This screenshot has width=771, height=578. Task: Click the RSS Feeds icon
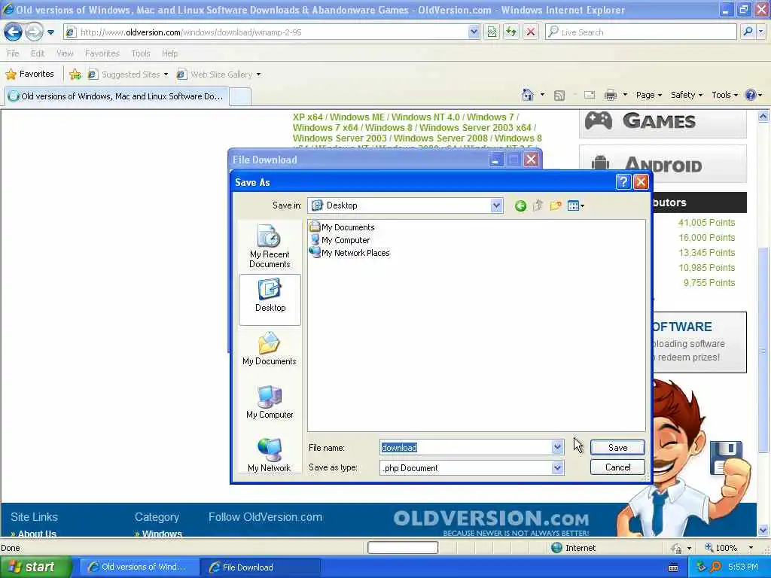(559, 96)
